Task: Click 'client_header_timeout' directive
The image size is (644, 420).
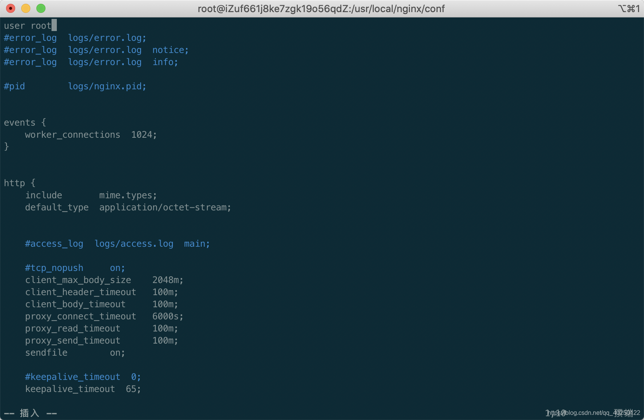Action: click(x=81, y=292)
